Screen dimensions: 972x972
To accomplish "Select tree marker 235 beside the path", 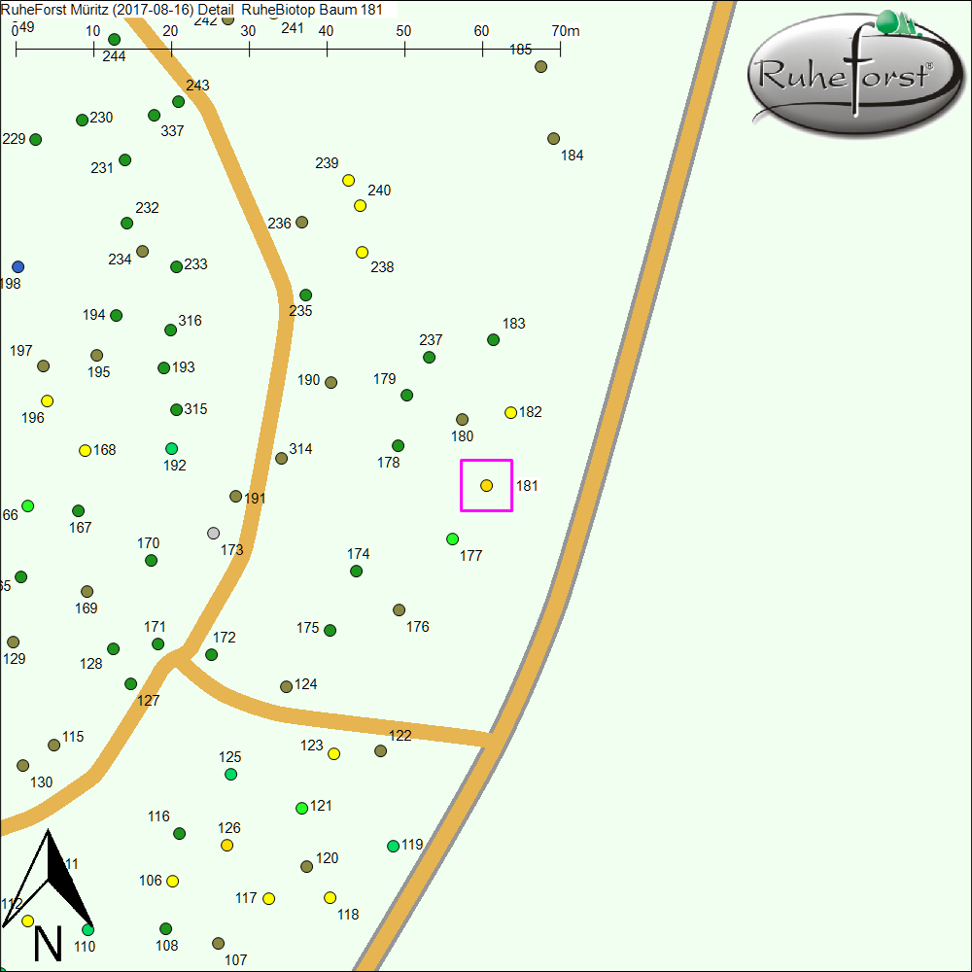I will (305, 295).
